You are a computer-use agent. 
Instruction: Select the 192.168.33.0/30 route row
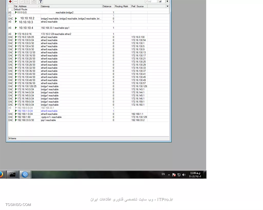click(89, 120)
